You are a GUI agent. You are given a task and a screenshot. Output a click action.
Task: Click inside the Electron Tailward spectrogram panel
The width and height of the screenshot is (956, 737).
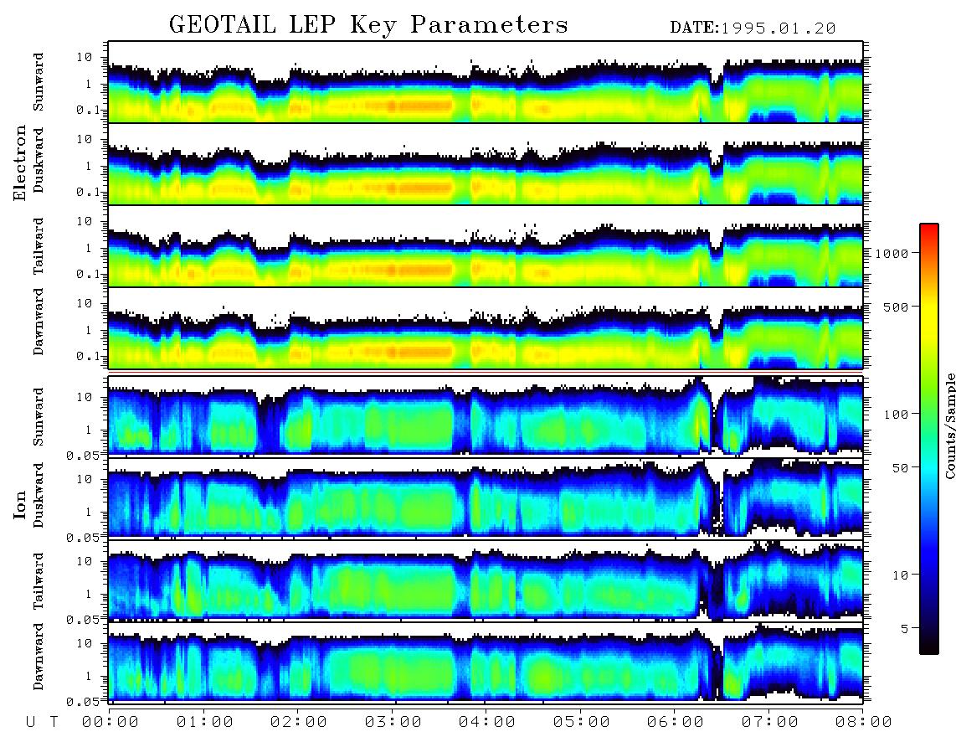pos(486,246)
